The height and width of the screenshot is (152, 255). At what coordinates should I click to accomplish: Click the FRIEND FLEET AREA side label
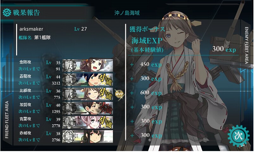(7, 120)
